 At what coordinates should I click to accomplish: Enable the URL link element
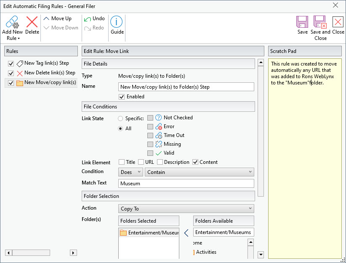tap(141, 162)
